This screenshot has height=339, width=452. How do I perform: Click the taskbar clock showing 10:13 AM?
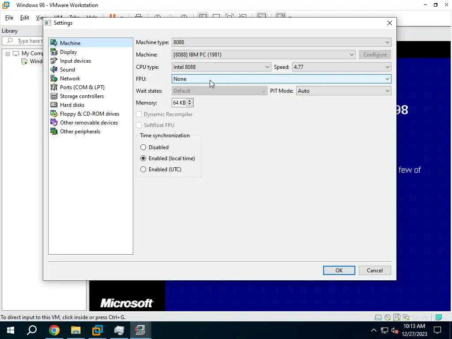[414, 330]
